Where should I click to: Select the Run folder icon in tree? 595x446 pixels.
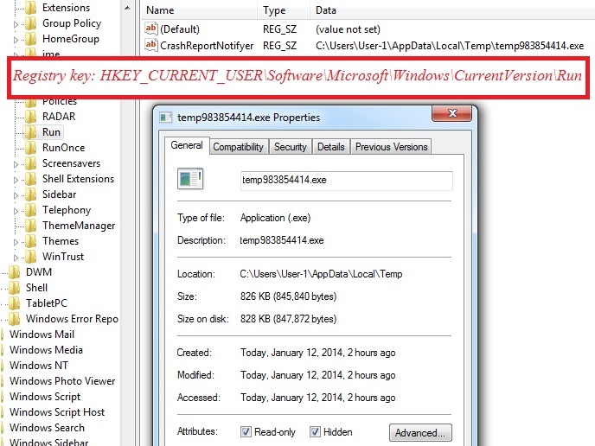coord(31,132)
